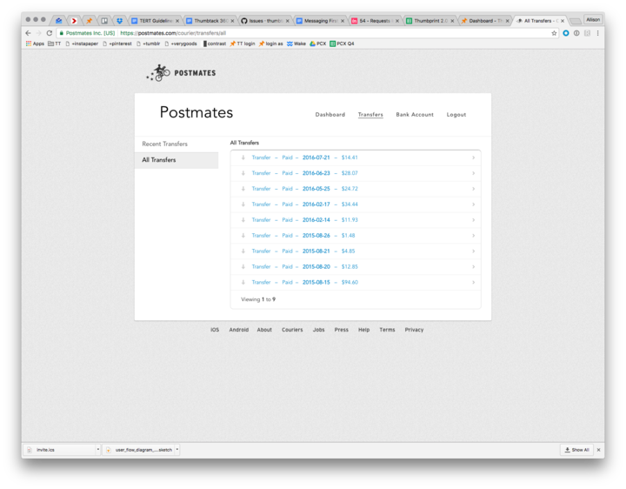Switch to the Issues GitHub tab
The image size is (626, 489).
click(x=265, y=20)
